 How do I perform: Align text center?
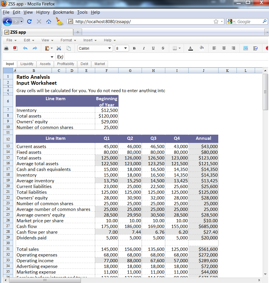click(224, 48)
